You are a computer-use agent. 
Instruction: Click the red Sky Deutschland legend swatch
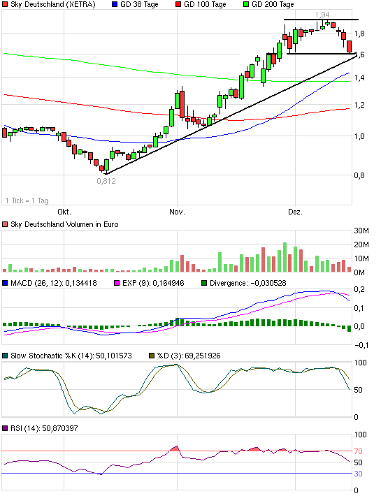pos(5,4)
